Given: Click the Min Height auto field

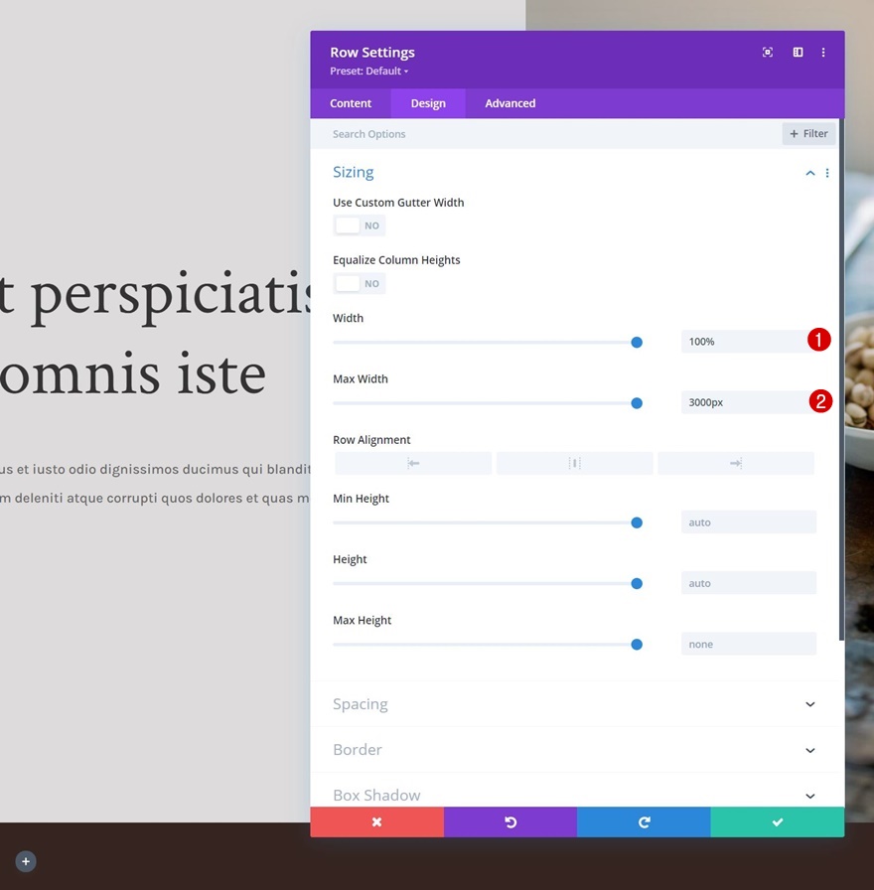Looking at the screenshot, I should pyautogui.click(x=749, y=522).
